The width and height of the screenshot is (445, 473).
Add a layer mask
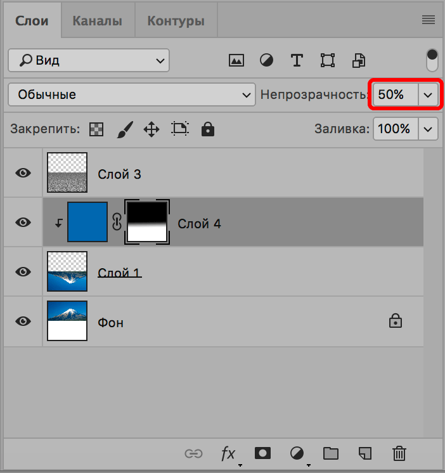click(x=262, y=453)
